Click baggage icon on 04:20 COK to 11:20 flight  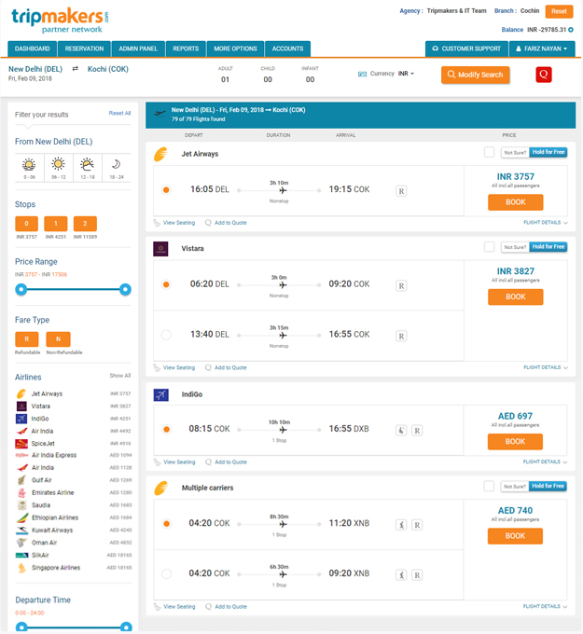tap(401, 525)
